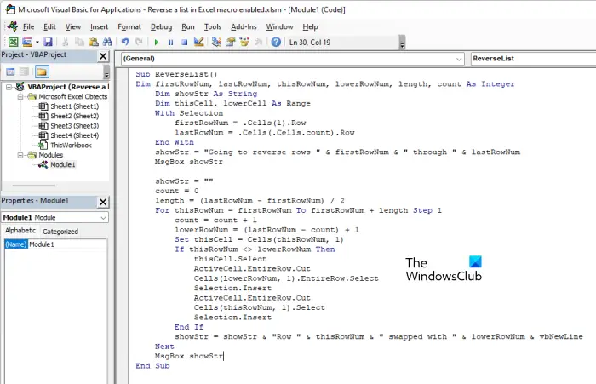Undo the last action
Viewport: 596px width, 384px height.
125,42
